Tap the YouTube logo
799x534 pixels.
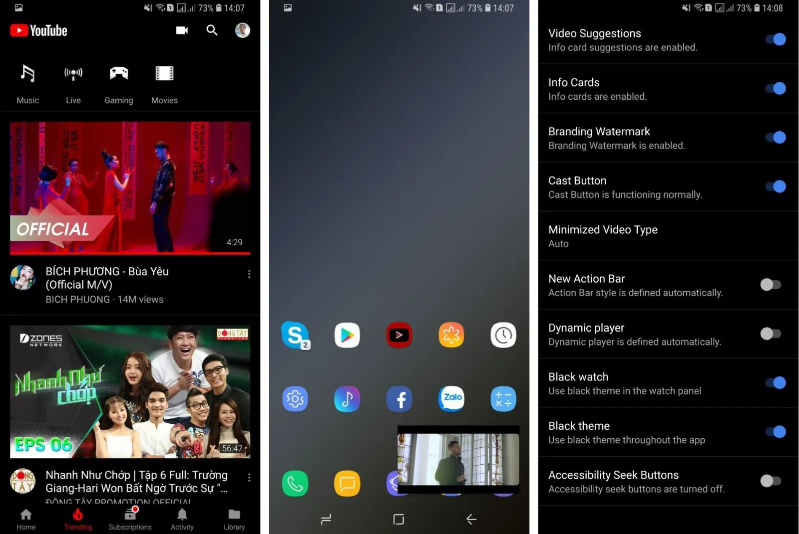tap(38, 30)
